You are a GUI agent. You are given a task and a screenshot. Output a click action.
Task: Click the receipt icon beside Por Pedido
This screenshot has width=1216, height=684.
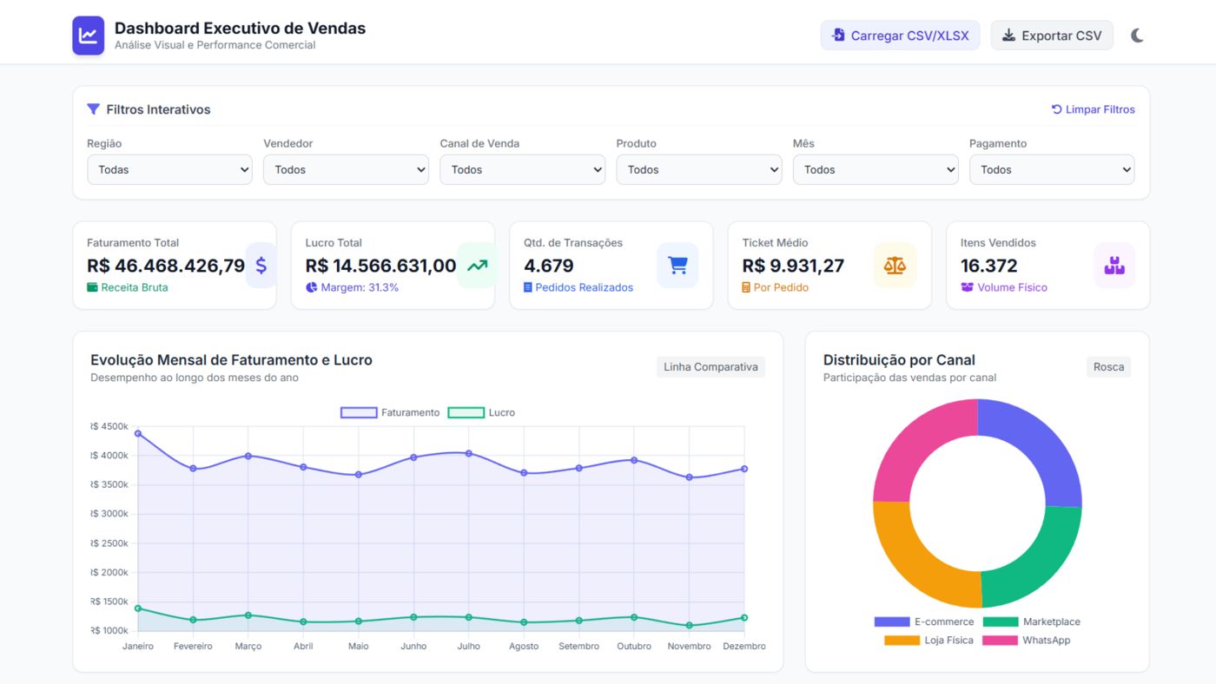point(746,287)
